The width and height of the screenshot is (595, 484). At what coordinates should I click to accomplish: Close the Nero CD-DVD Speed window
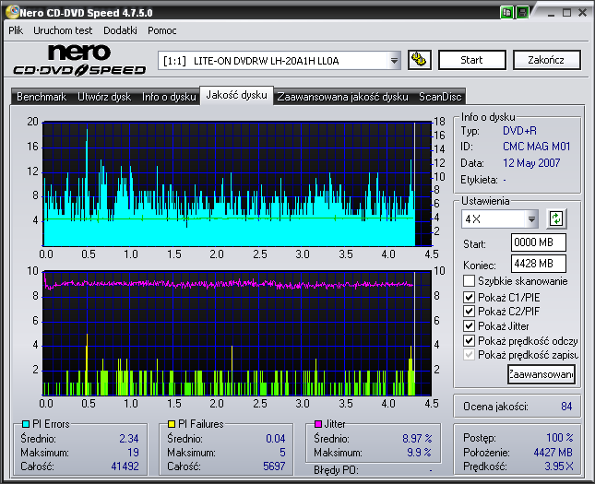582,13
